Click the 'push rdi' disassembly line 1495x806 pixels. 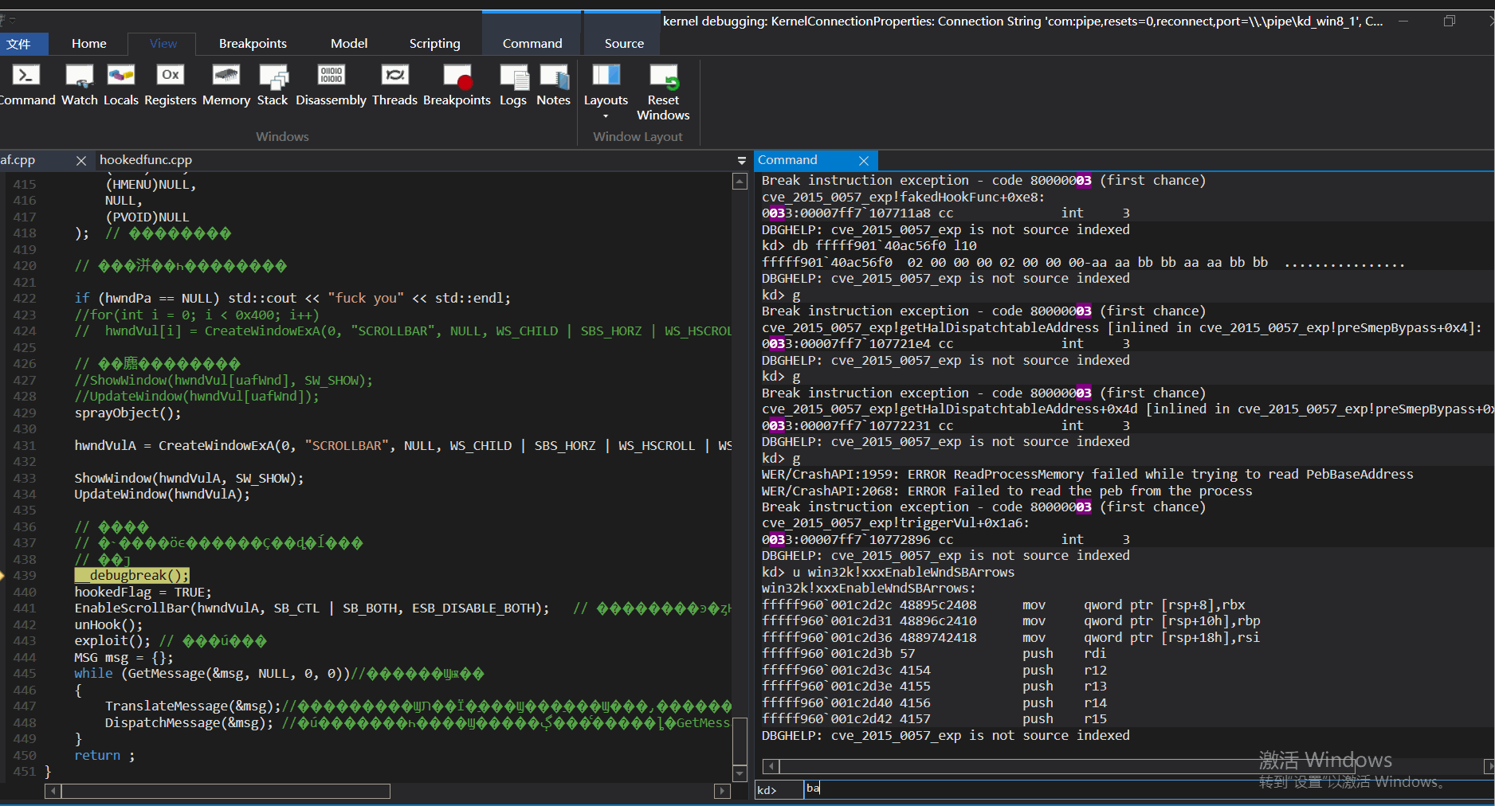pyautogui.click(x=933, y=653)
